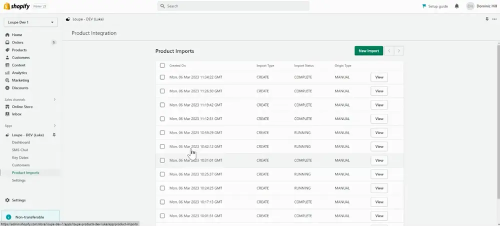The height and width of the screenshot is (226, 500).
Task: Click the Analytics bar chart icon
Action: coord(7,72)
